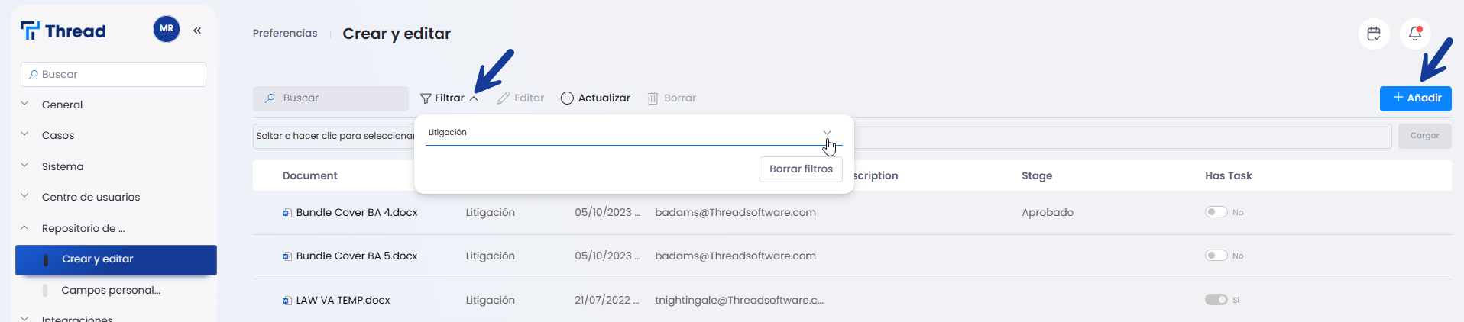The image size is (1464, 322).
Task: Click Word icon of LAW VA TEMP.docx
Action: (x=287, y=301)
